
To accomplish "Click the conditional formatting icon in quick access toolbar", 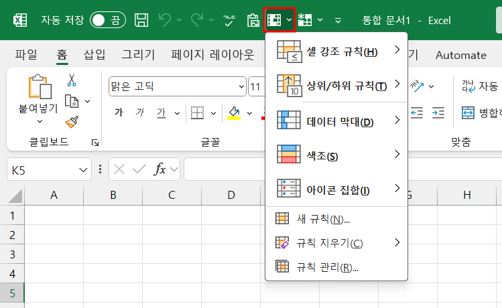I will 273,20.
